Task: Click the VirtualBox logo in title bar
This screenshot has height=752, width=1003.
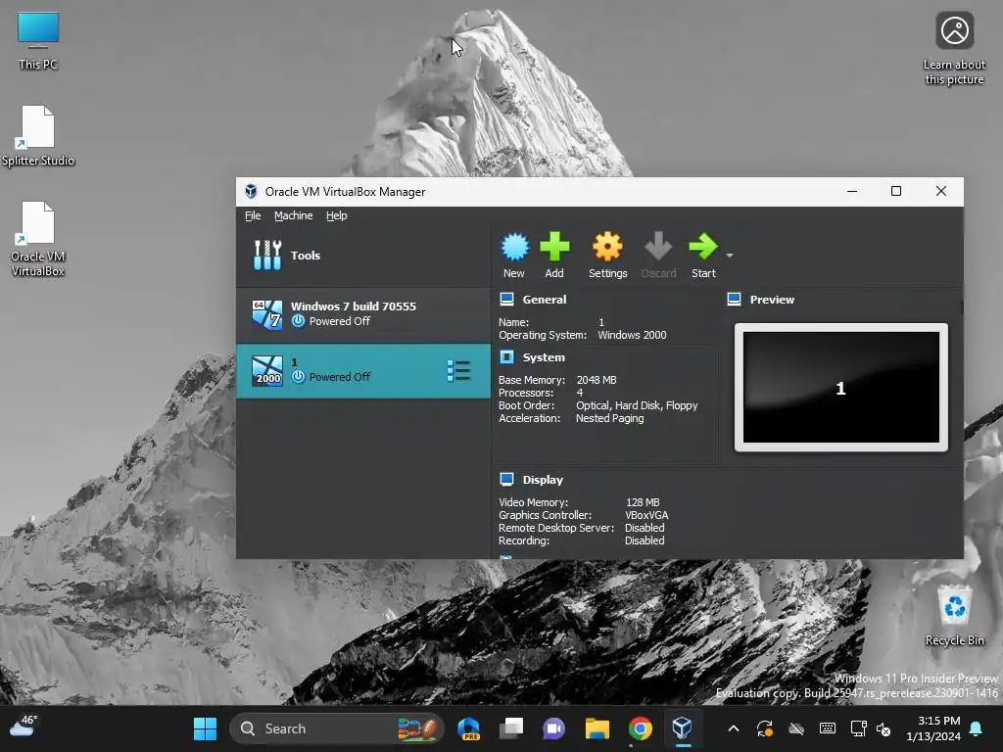Action: (251, 191)
